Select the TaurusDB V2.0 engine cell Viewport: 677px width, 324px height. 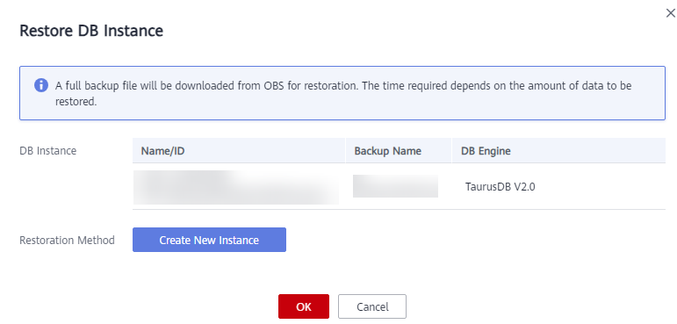(x=500, y=187)
